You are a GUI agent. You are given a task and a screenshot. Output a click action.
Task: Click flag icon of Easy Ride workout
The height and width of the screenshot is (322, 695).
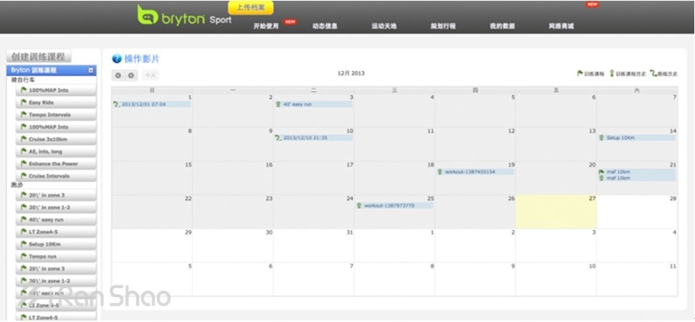24,103
